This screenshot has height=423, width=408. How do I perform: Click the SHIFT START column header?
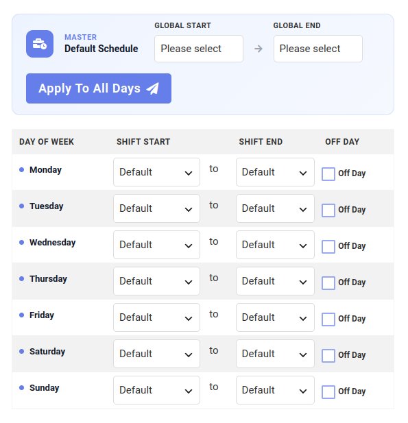(143, 142)
